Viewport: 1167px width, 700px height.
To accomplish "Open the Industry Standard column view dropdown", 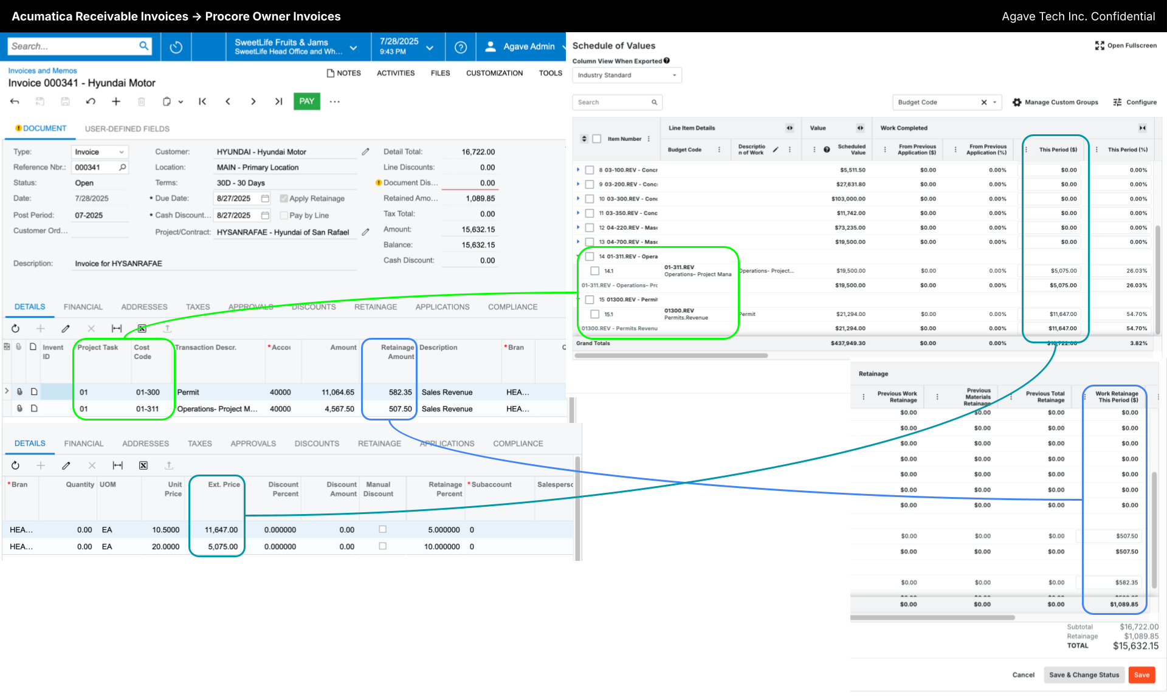I will (x=627, y=75).
